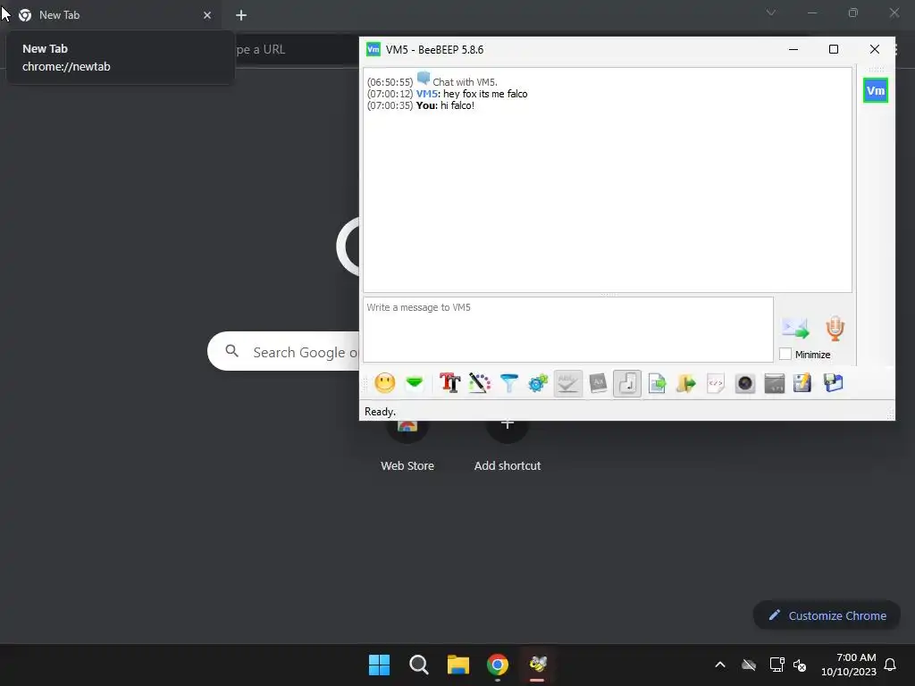Click the dark window icon in toolbar
The image size is (915, 686).
click(775, 383)
